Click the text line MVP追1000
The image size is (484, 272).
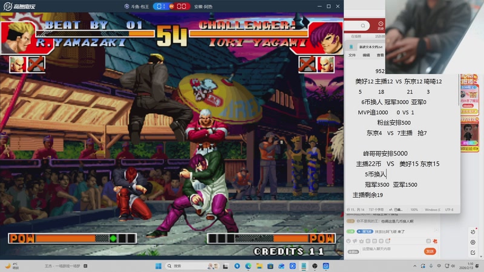tap(373, 112)
